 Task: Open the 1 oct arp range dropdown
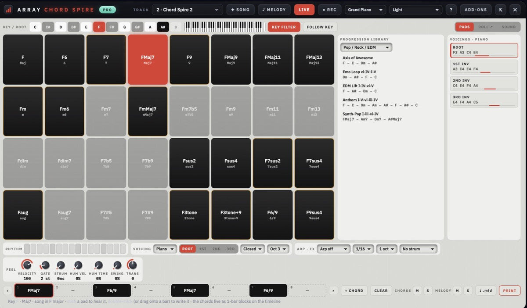[x=387, y=249]
